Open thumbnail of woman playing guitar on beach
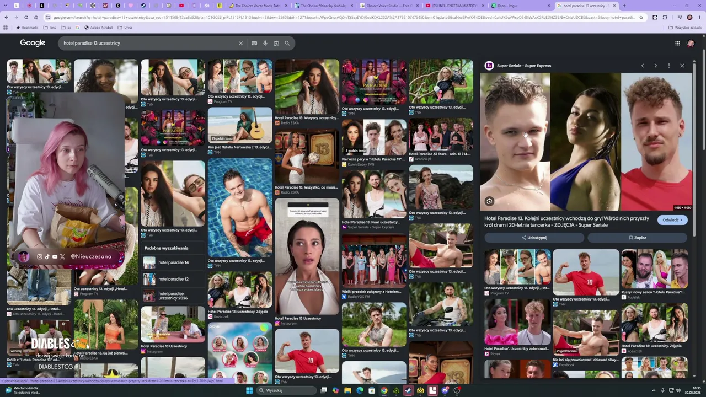This screenshot has width=706, height=397. (x=240, y=125)
